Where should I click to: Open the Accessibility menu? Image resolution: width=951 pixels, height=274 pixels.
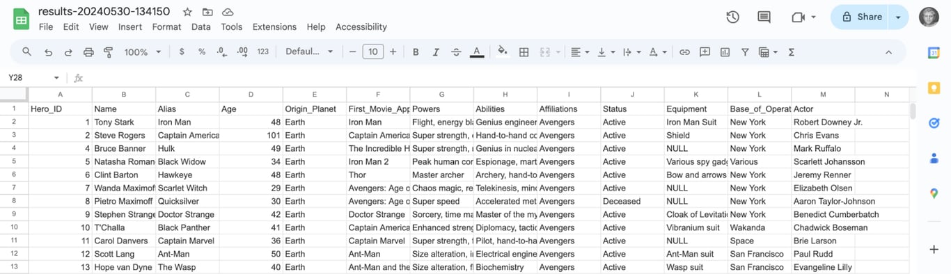361,26
